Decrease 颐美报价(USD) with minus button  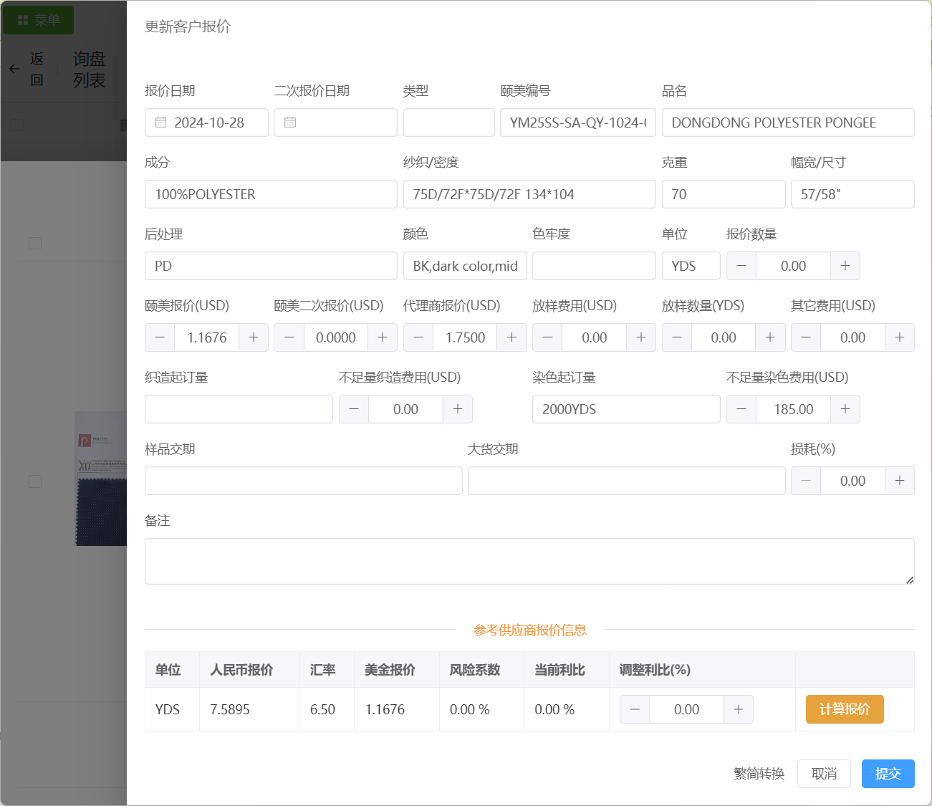(x=160, y=337)
